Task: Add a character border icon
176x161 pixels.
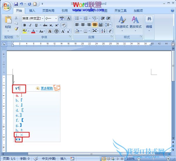Action: click(68, 18)
